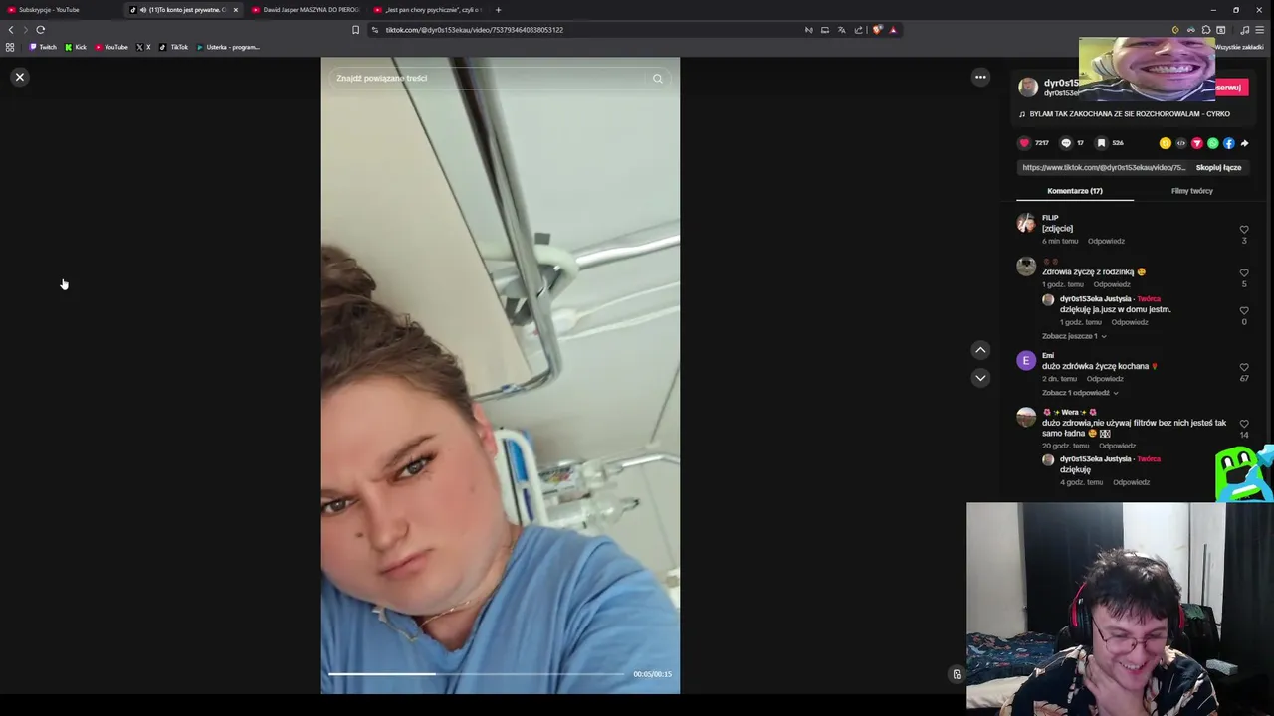Image resolution: width=1274 pixels, height=716 pixels.
Task: Switch to 'Komentarze (17)' tab
Action: 1075,191
